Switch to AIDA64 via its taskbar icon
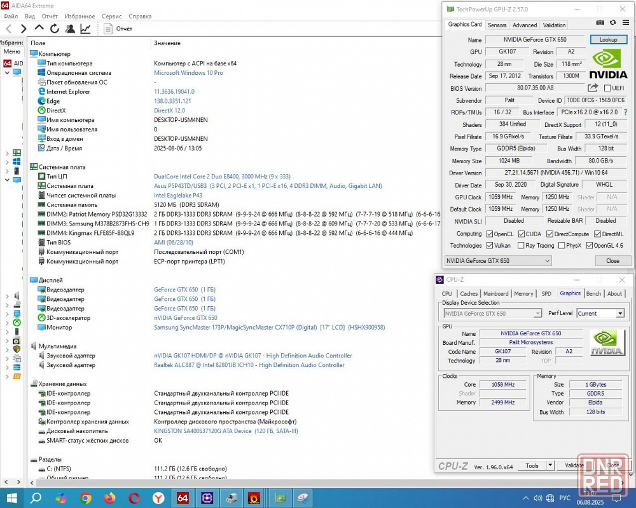This screenshot has height=508, width=636. [x=183, y=498]
